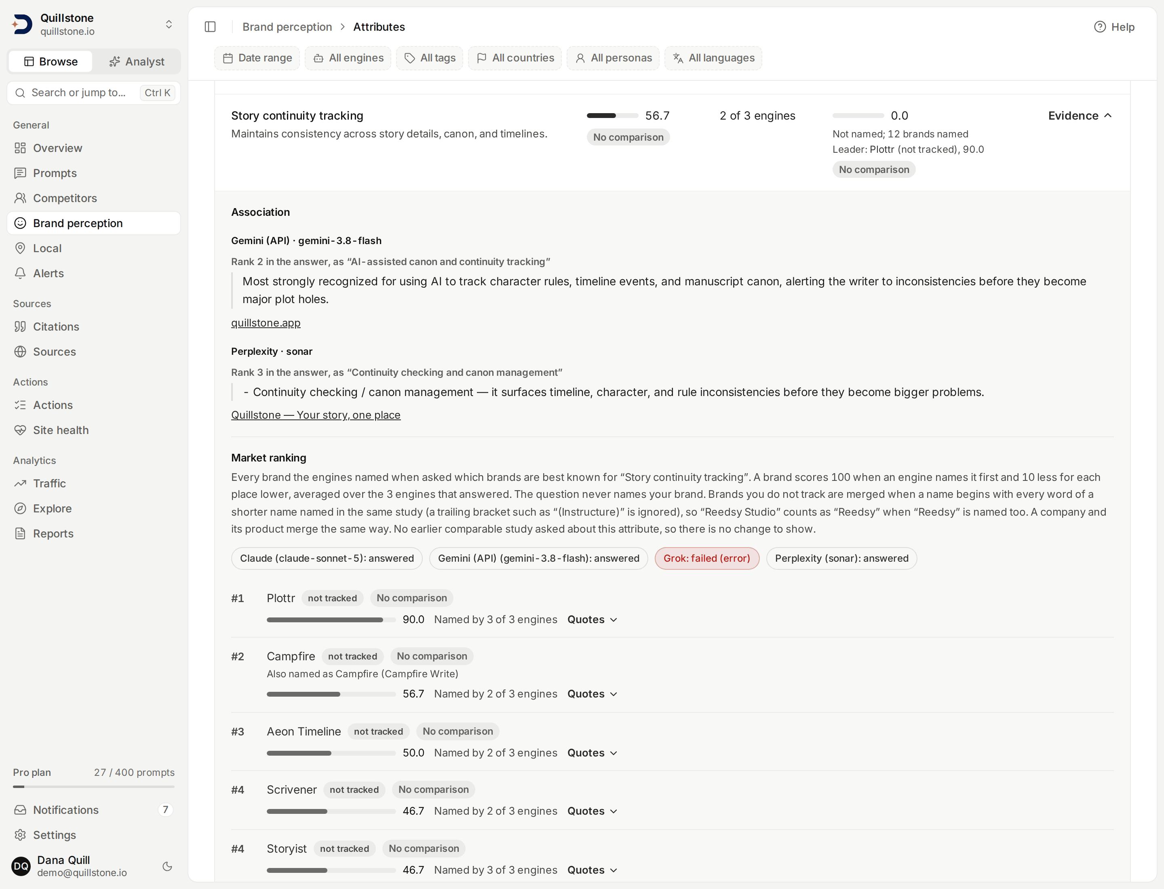
Task: Click Brand perception breadcrumb
Action: coord(287,26)
